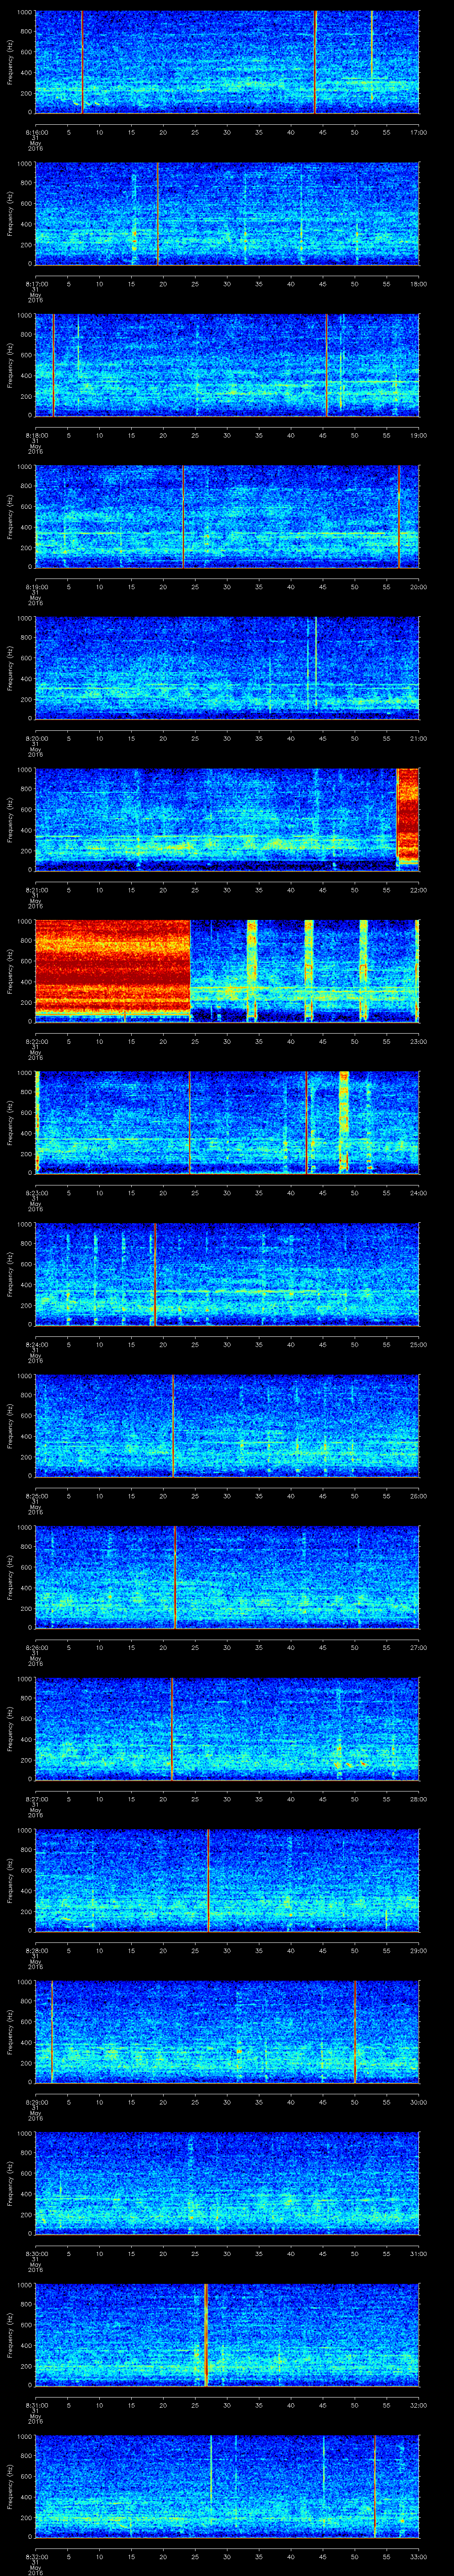The image size is (454, 2576).
Task: Open the 8:30:00 spectrogram panel
Action: (x=227, y=2182)
